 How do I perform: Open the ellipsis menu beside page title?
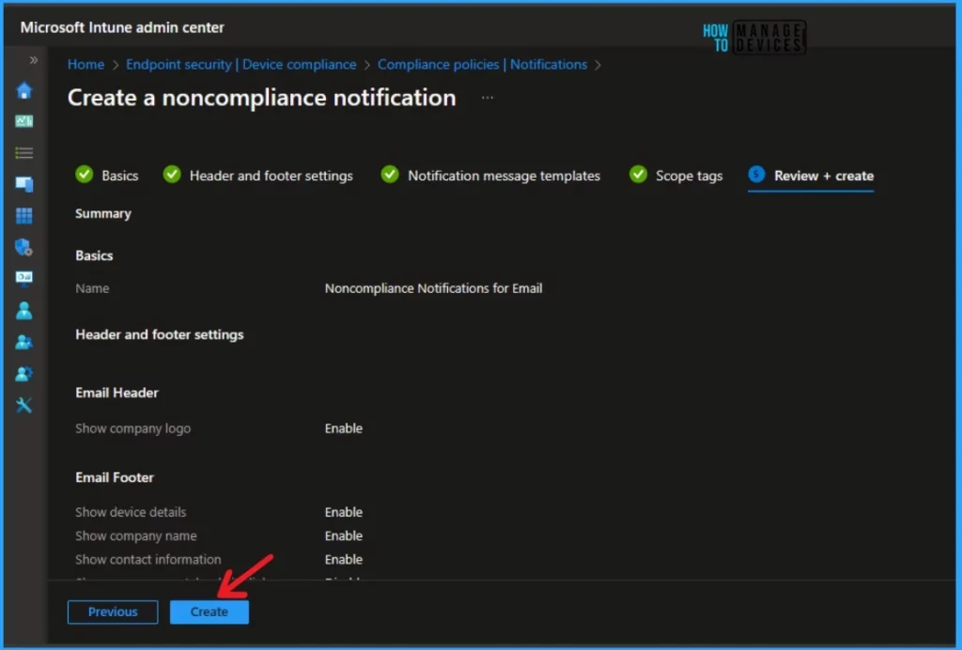click(488, 98)
